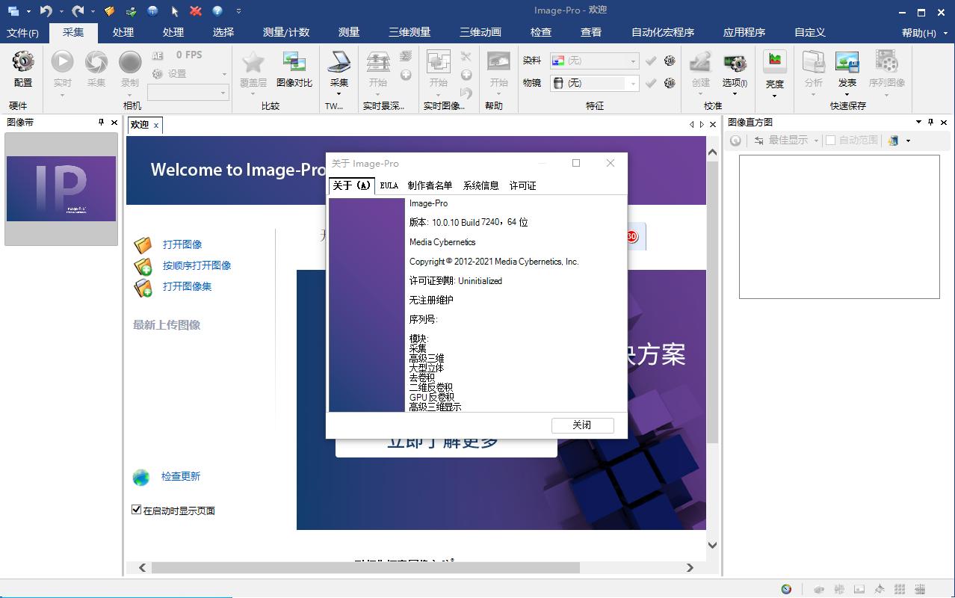Click the blue info circle icon in quick access bar

click(153, 10)
